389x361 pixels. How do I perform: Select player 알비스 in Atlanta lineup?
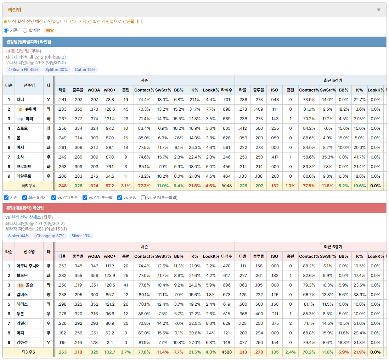[22, 295]
